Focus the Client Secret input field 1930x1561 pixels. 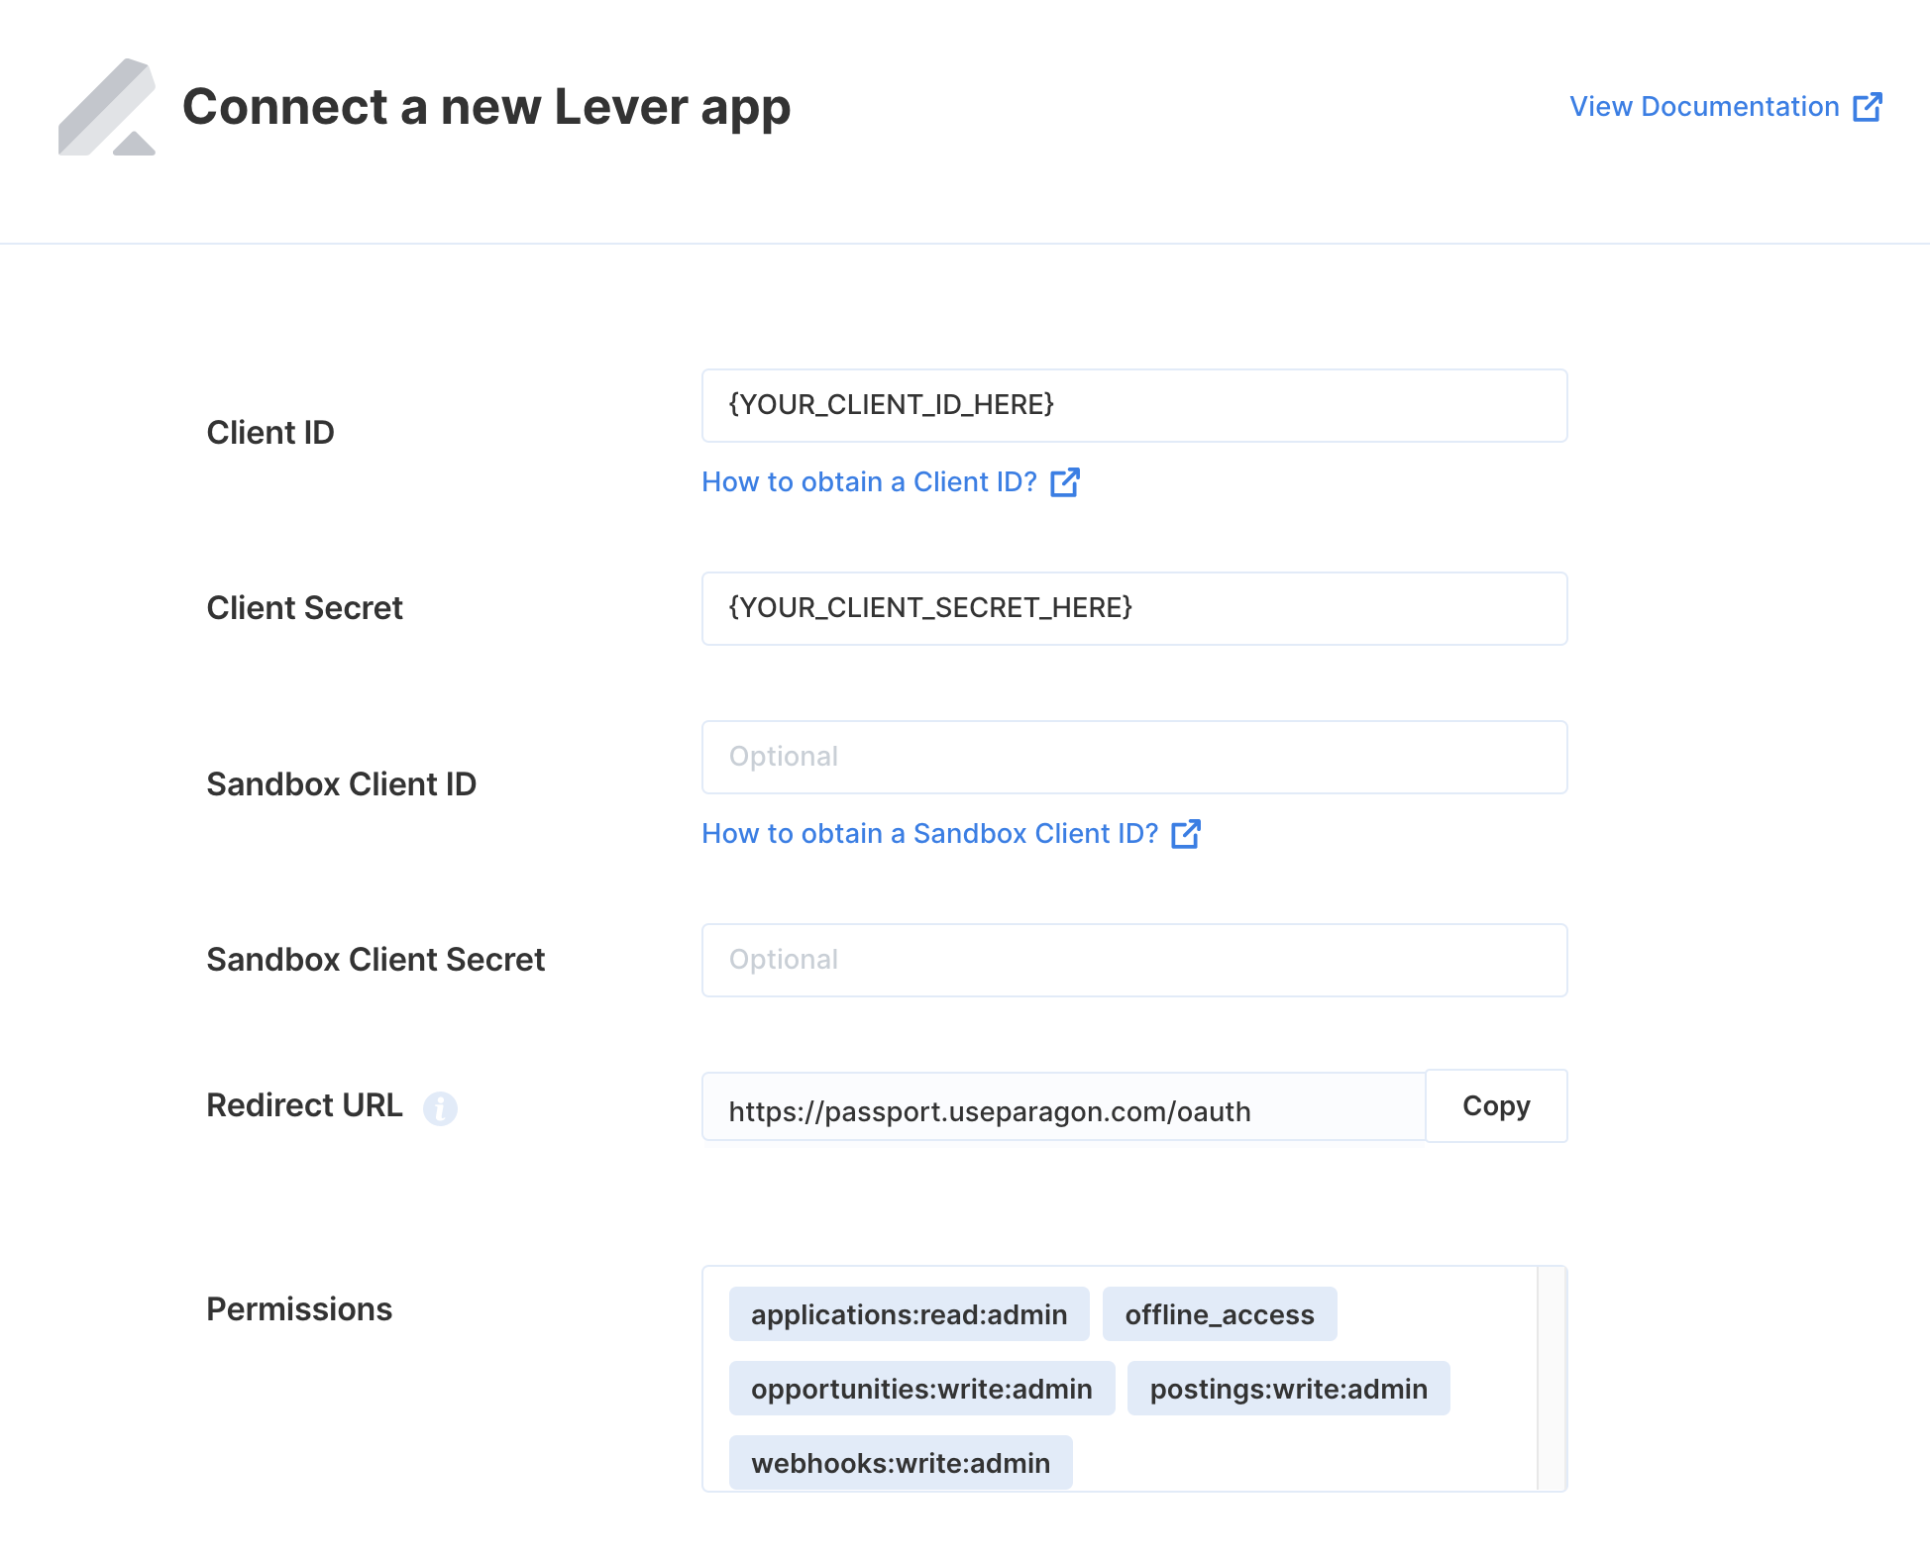[x=1134, y=608]
